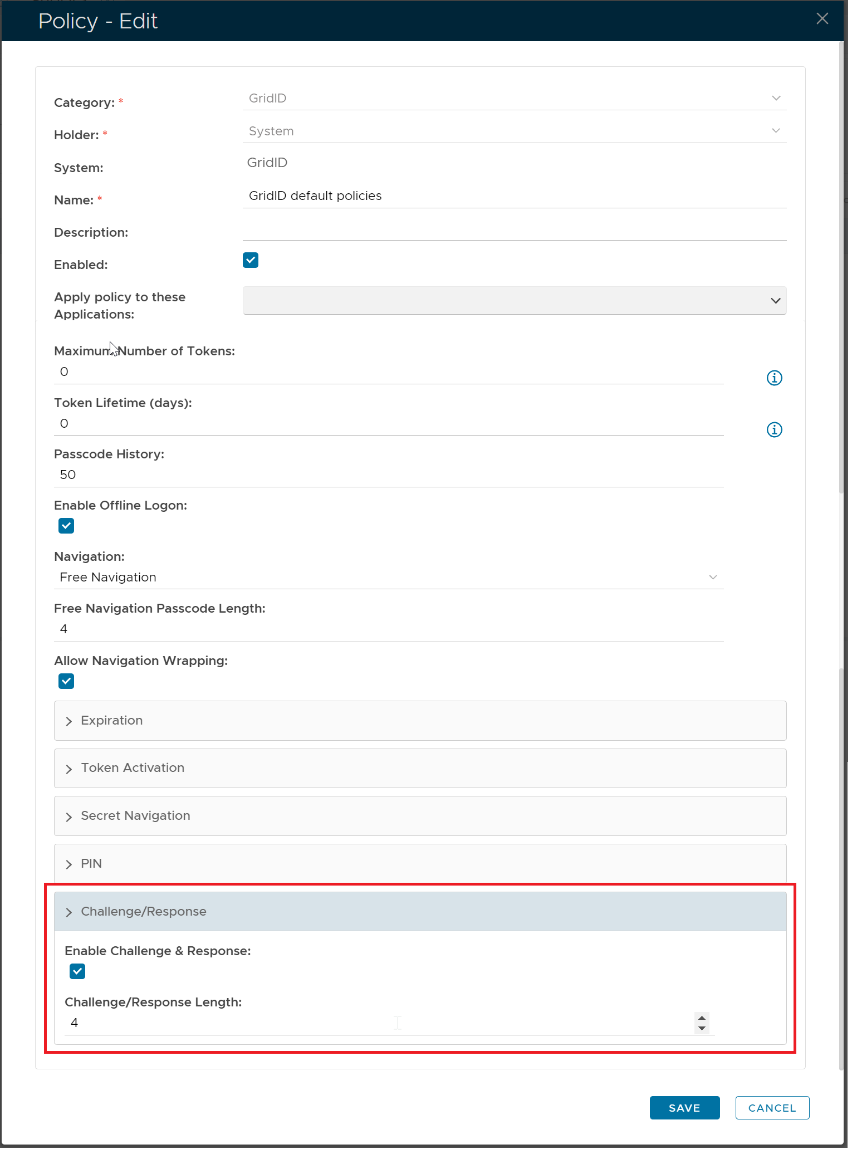Uncheck the Enabled checkbox
The image size is (852, 1154).
[252, 261]
